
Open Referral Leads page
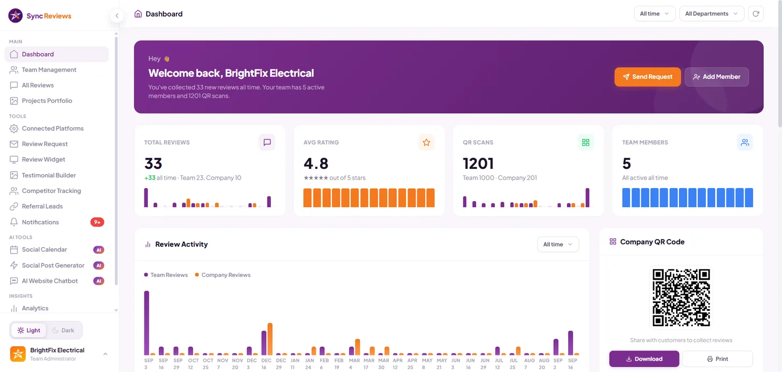[x=56, y=206]
